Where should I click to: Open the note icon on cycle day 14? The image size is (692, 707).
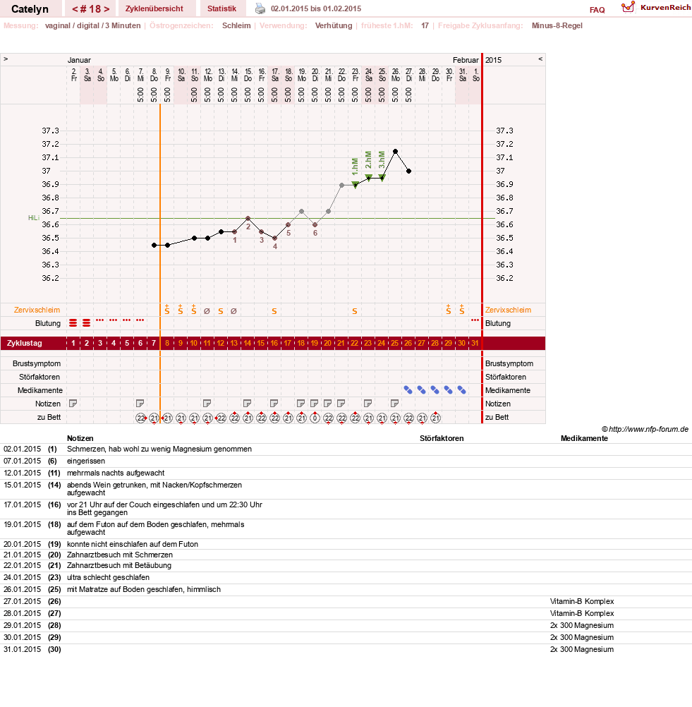click(248, 404)
